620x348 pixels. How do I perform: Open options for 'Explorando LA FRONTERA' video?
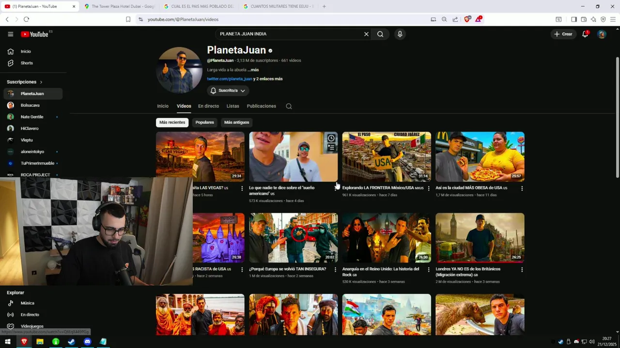428,188
